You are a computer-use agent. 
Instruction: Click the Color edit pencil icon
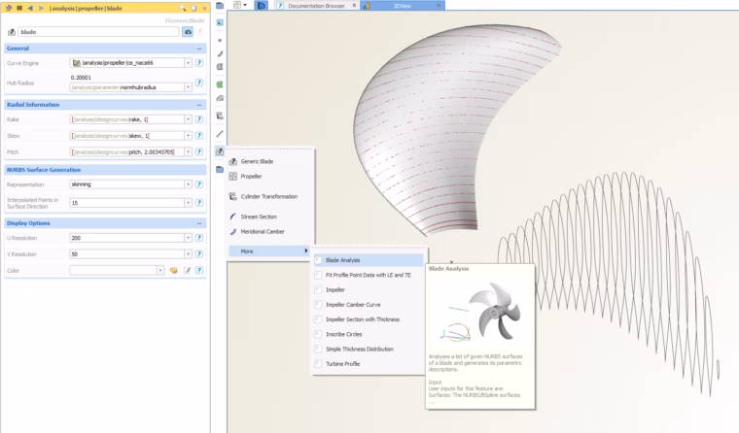pos(187,270)
